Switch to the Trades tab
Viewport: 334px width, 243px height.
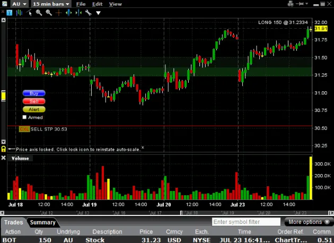point(14,222)
